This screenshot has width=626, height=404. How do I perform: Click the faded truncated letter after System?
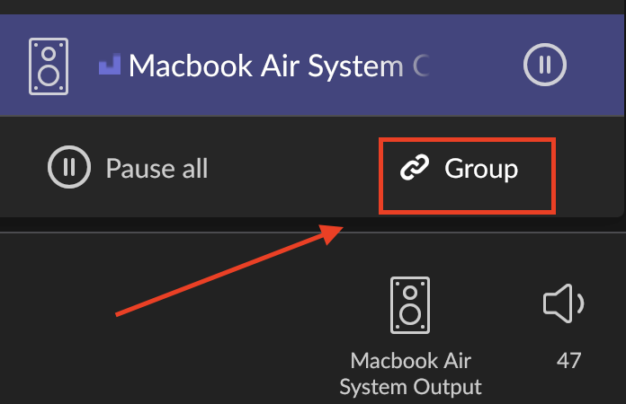pyautogui.click(x=421, y=66)
